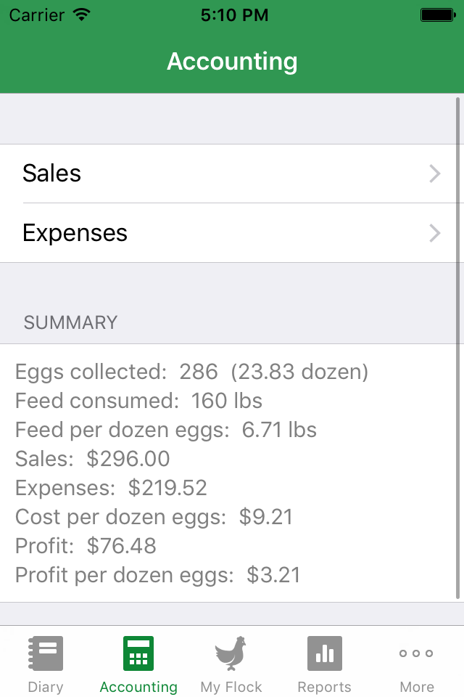
Task: Click the vertical scrollbar indicator
Action: [458, 348]
